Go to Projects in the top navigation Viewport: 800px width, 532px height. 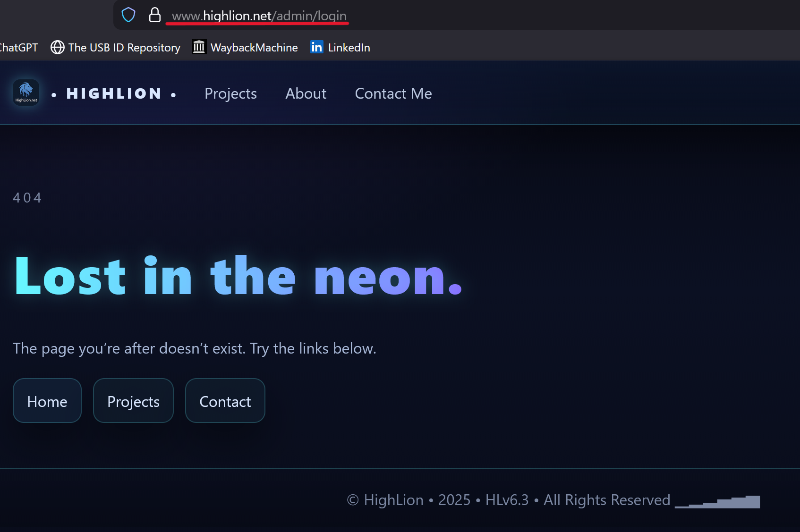[230, 93]
